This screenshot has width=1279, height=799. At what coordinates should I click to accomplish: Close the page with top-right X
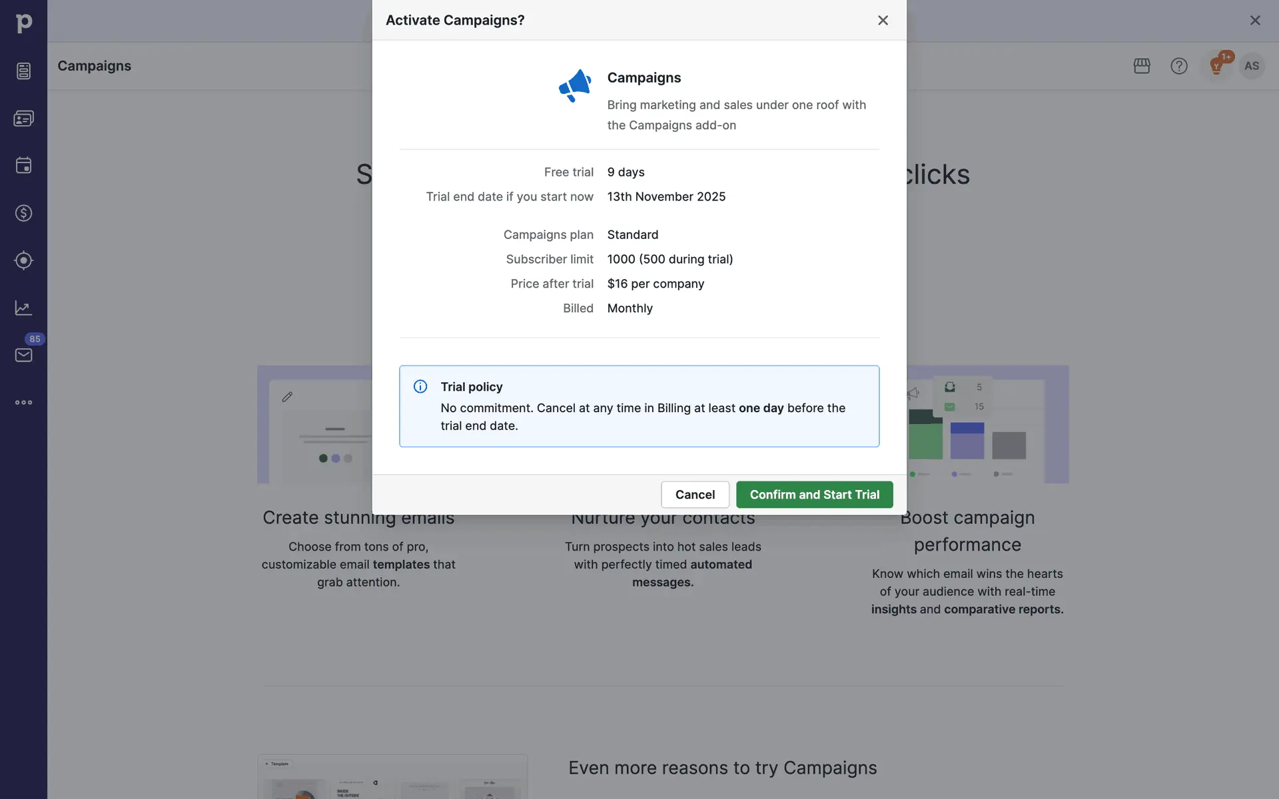1255,21
